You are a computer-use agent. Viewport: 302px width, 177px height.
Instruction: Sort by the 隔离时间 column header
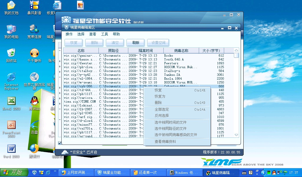pos(146,51)
